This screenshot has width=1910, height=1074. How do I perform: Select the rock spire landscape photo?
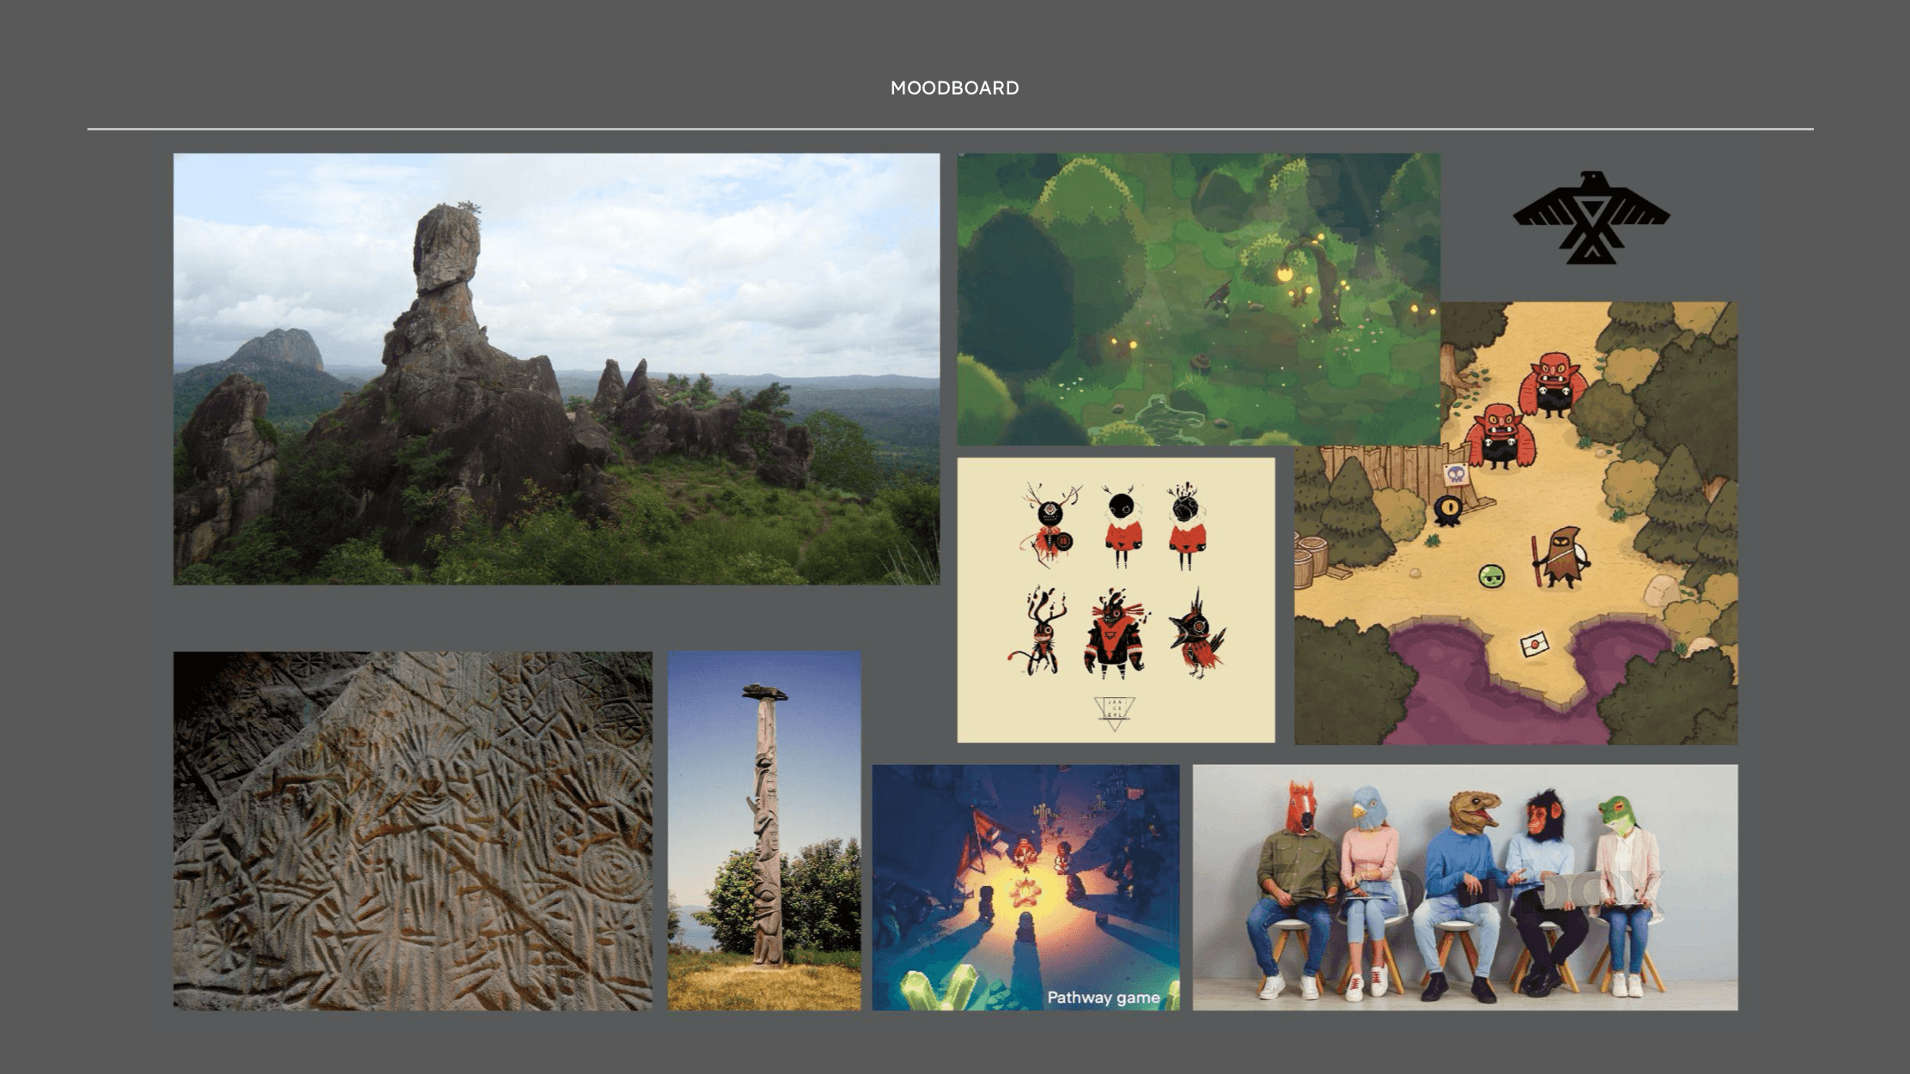coord(556,369)
